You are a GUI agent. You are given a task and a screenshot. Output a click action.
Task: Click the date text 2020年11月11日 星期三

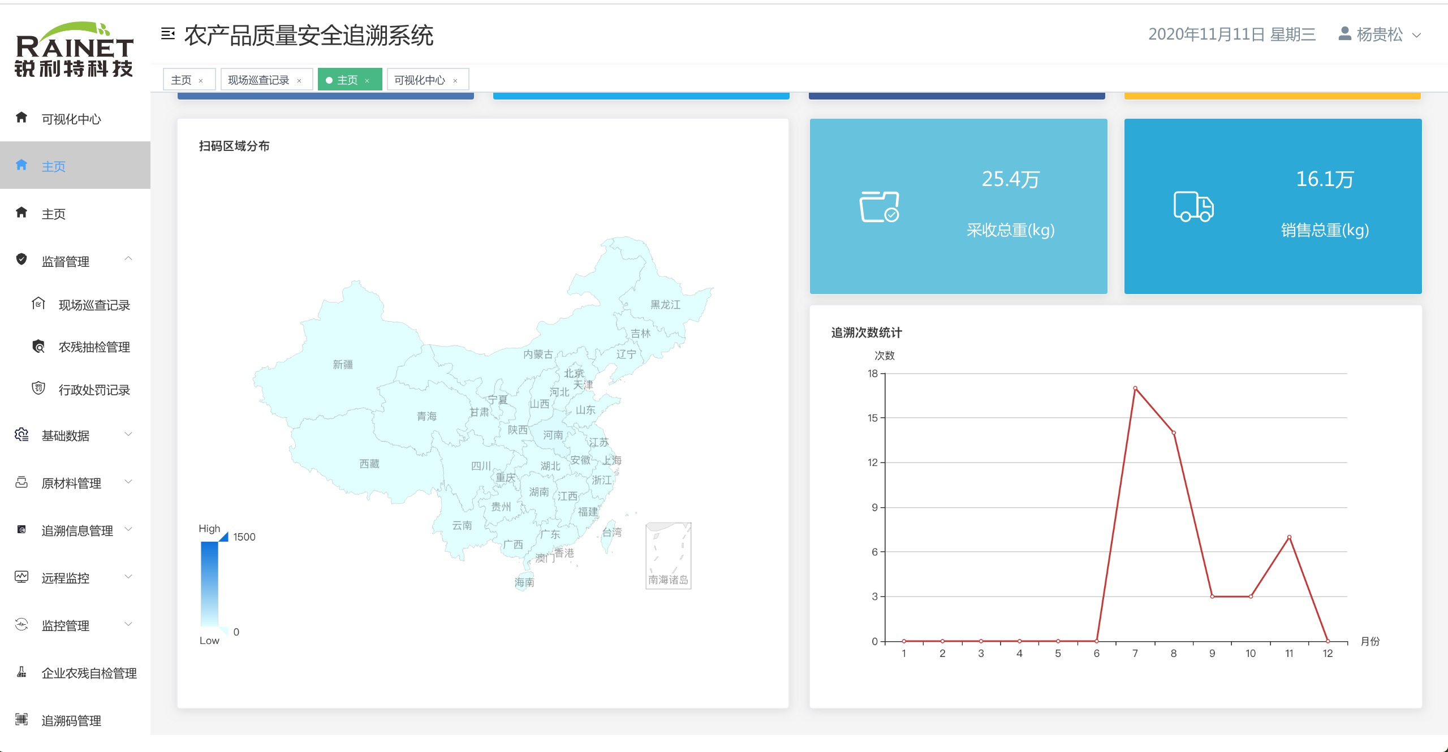1232,34
